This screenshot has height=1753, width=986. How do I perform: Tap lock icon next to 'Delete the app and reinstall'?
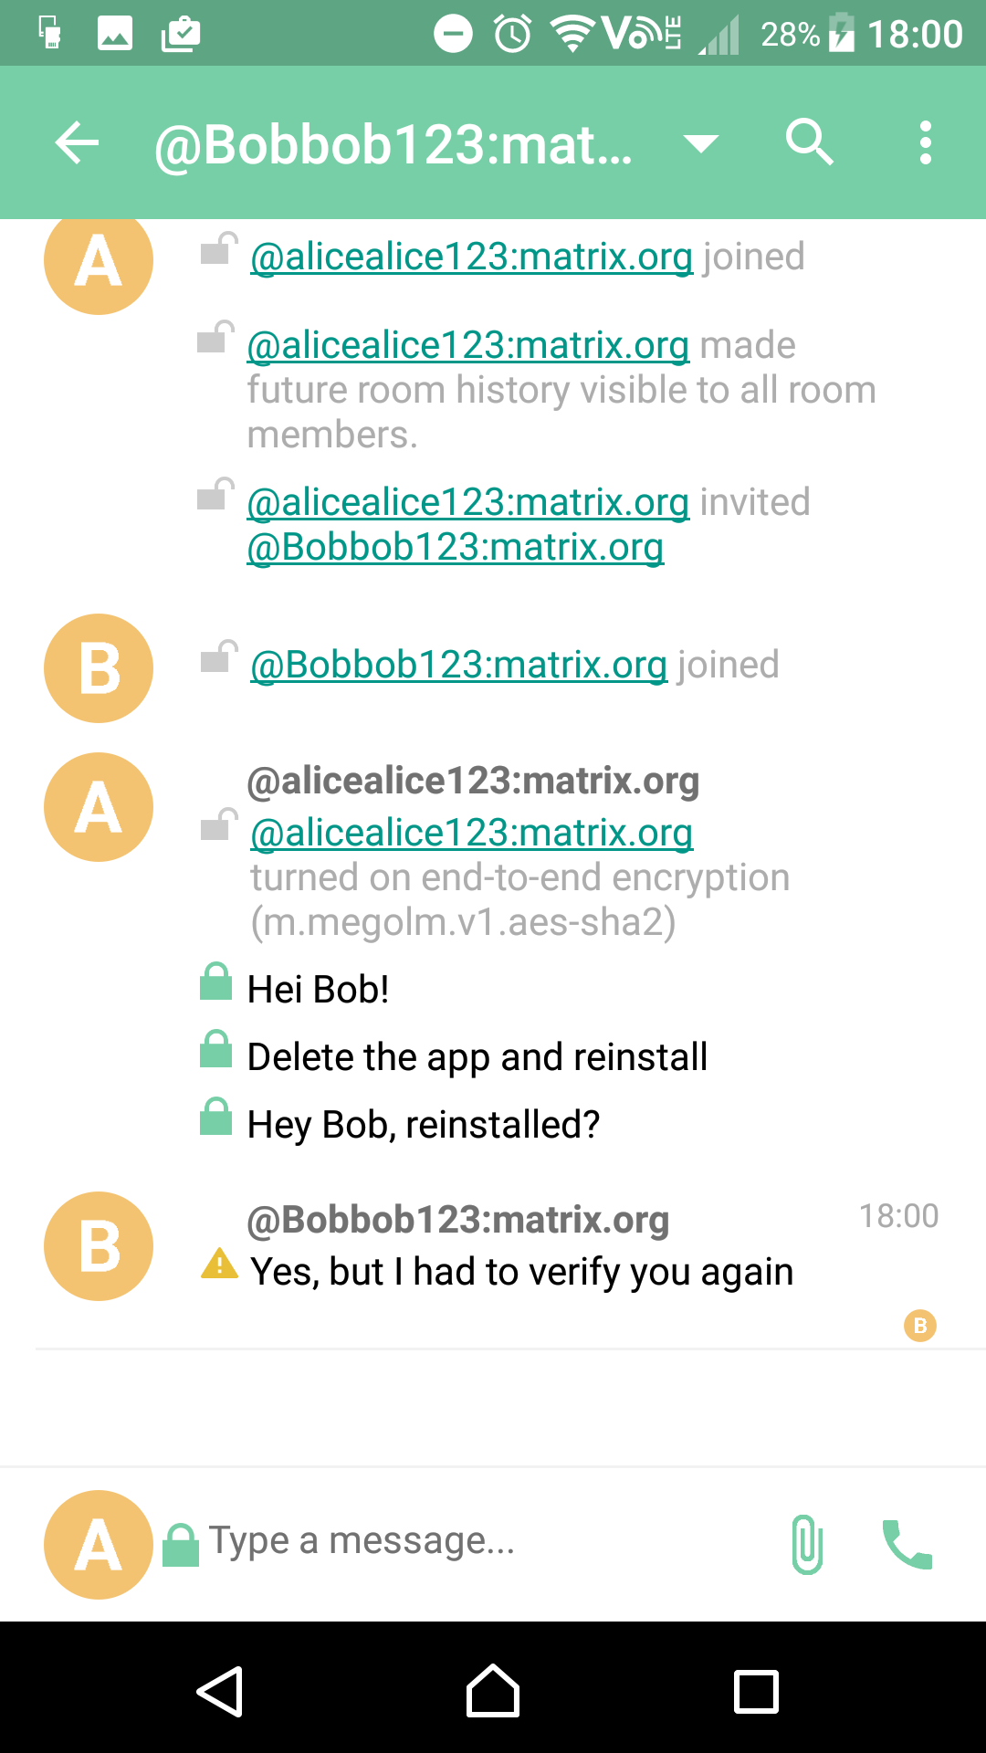[216, 1050]
